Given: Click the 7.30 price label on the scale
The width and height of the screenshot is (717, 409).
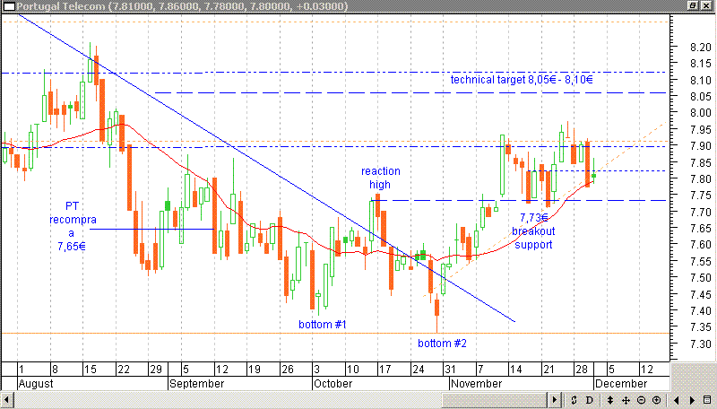Looking at the screenshot, I should coord(701,344).
